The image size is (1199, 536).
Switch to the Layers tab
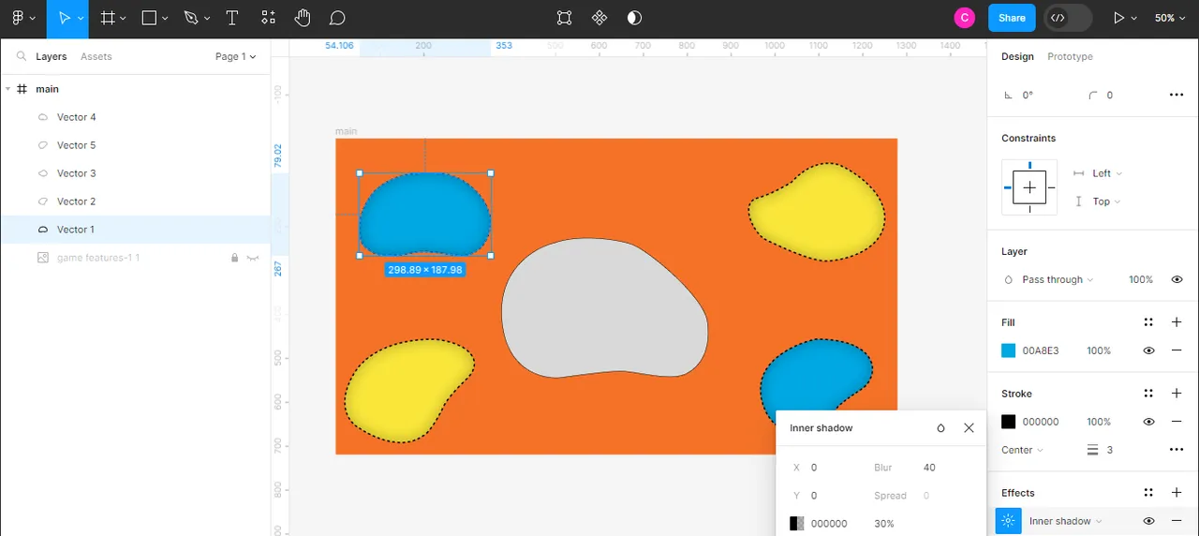pos(52,56)
